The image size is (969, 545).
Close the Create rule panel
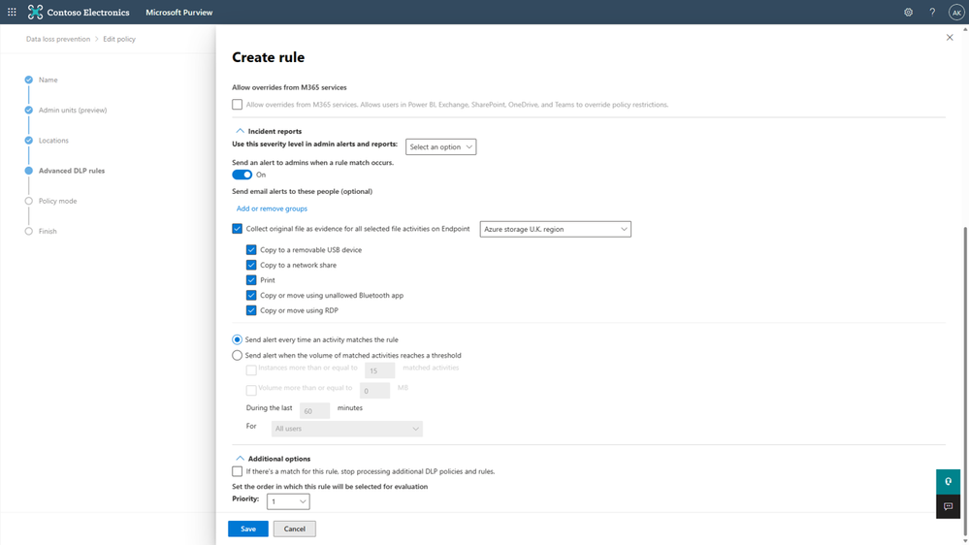pyautogui.click(x=950, y=38)
